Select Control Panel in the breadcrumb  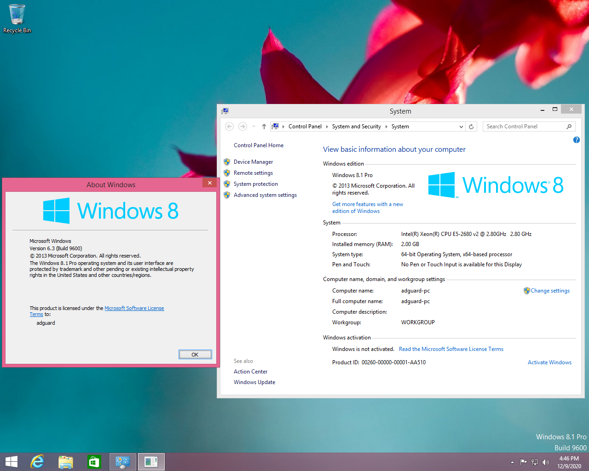pyautogui.click(x=305, y=126)
